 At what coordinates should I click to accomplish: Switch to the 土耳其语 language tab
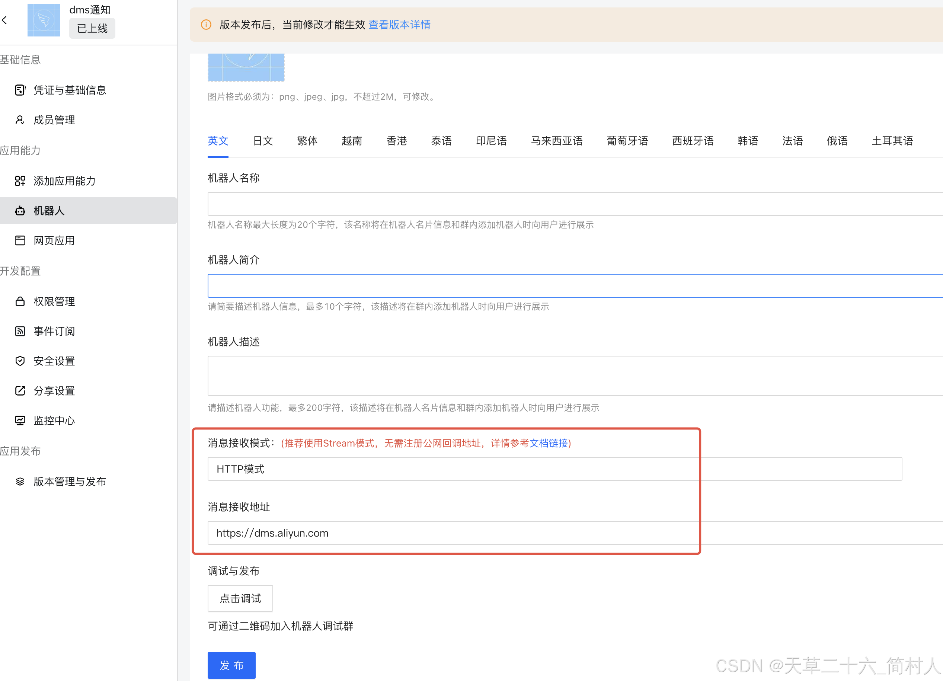(x=892, y=141)
